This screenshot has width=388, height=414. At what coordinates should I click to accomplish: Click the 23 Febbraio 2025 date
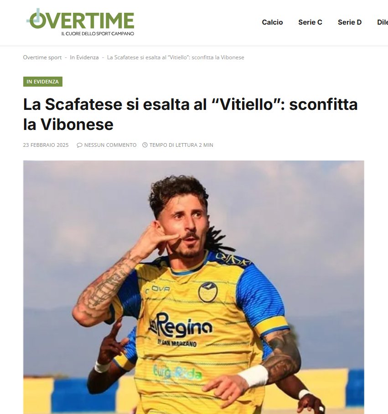coord(46,145)
